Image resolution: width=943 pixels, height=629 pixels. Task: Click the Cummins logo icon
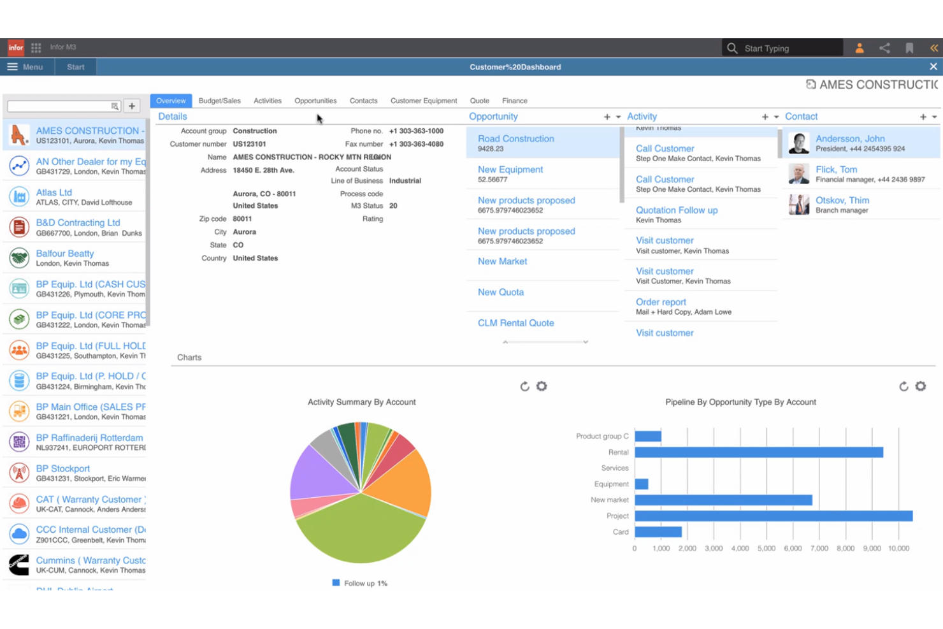click(20, 565)
